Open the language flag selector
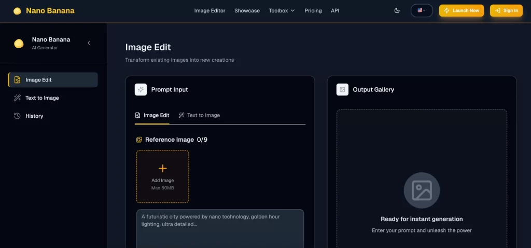531x248 pixels. tap(422, 10)
